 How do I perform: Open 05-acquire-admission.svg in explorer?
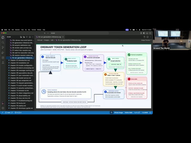(20, 45)
